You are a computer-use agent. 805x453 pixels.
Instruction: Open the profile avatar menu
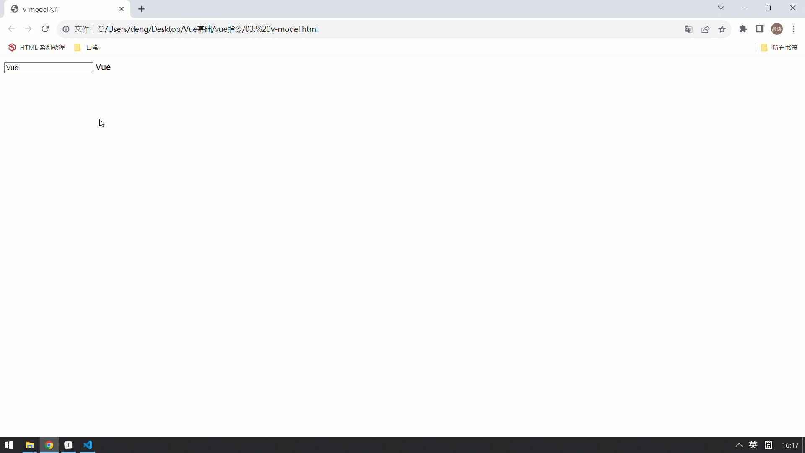777,29
